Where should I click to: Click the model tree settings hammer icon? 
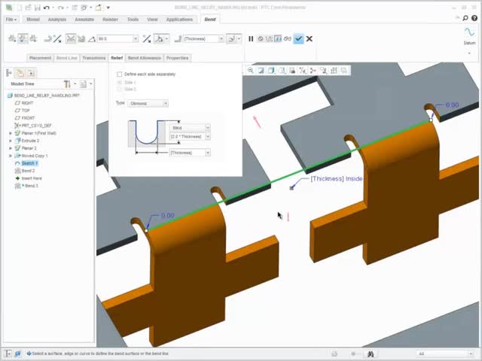tap(67, 83)
